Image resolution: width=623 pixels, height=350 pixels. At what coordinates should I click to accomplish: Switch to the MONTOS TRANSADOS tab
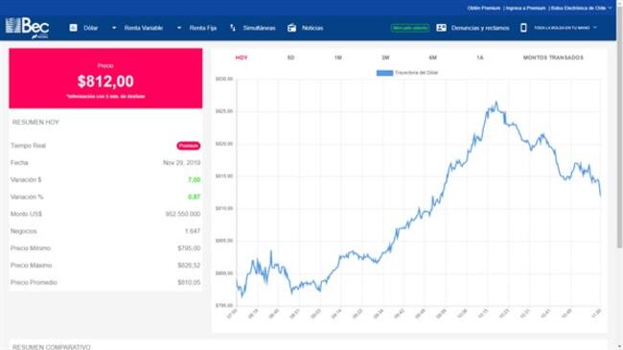pyautogui.click(x=553, y=58)
